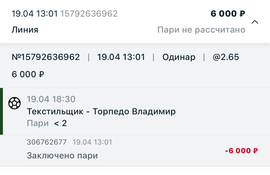Collapse the bet details with the chevron
This screenshot has width=270, height=175.
pos(255,22)
